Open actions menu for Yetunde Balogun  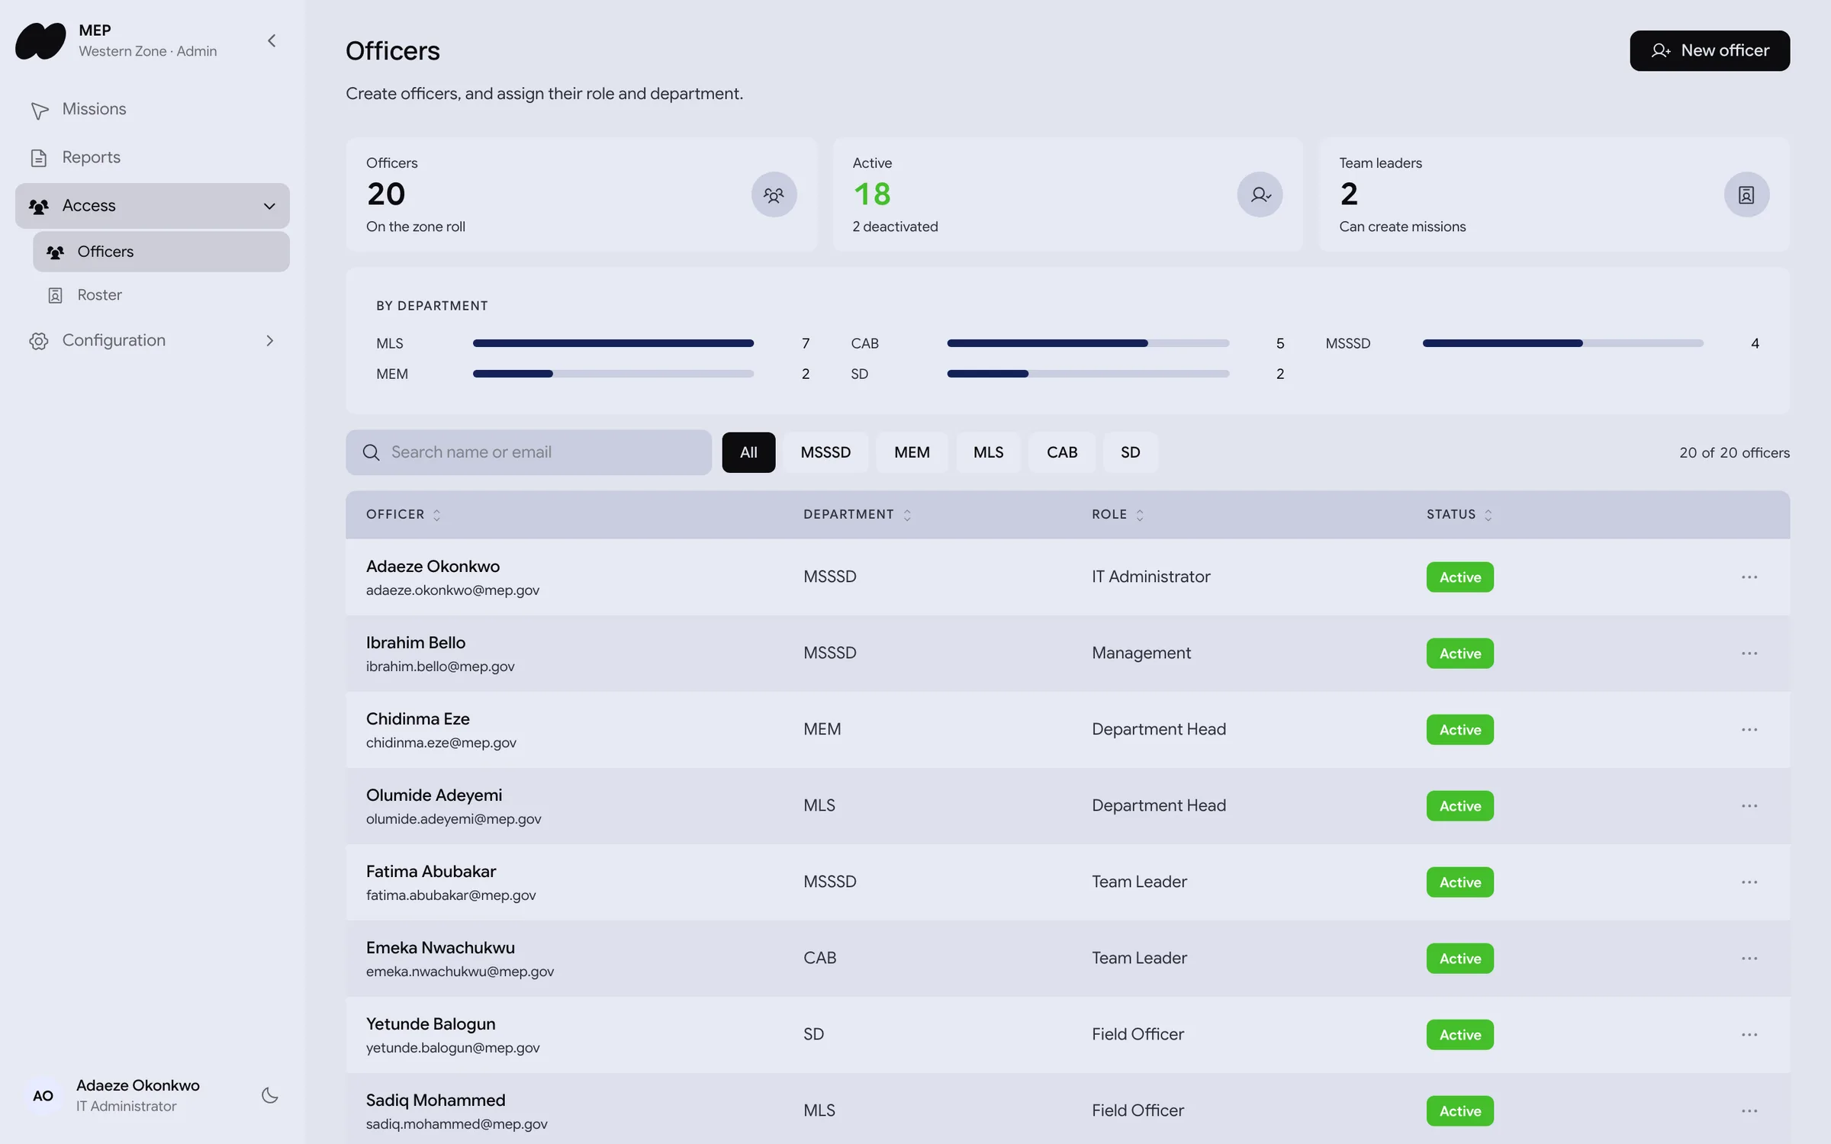1749,1035
